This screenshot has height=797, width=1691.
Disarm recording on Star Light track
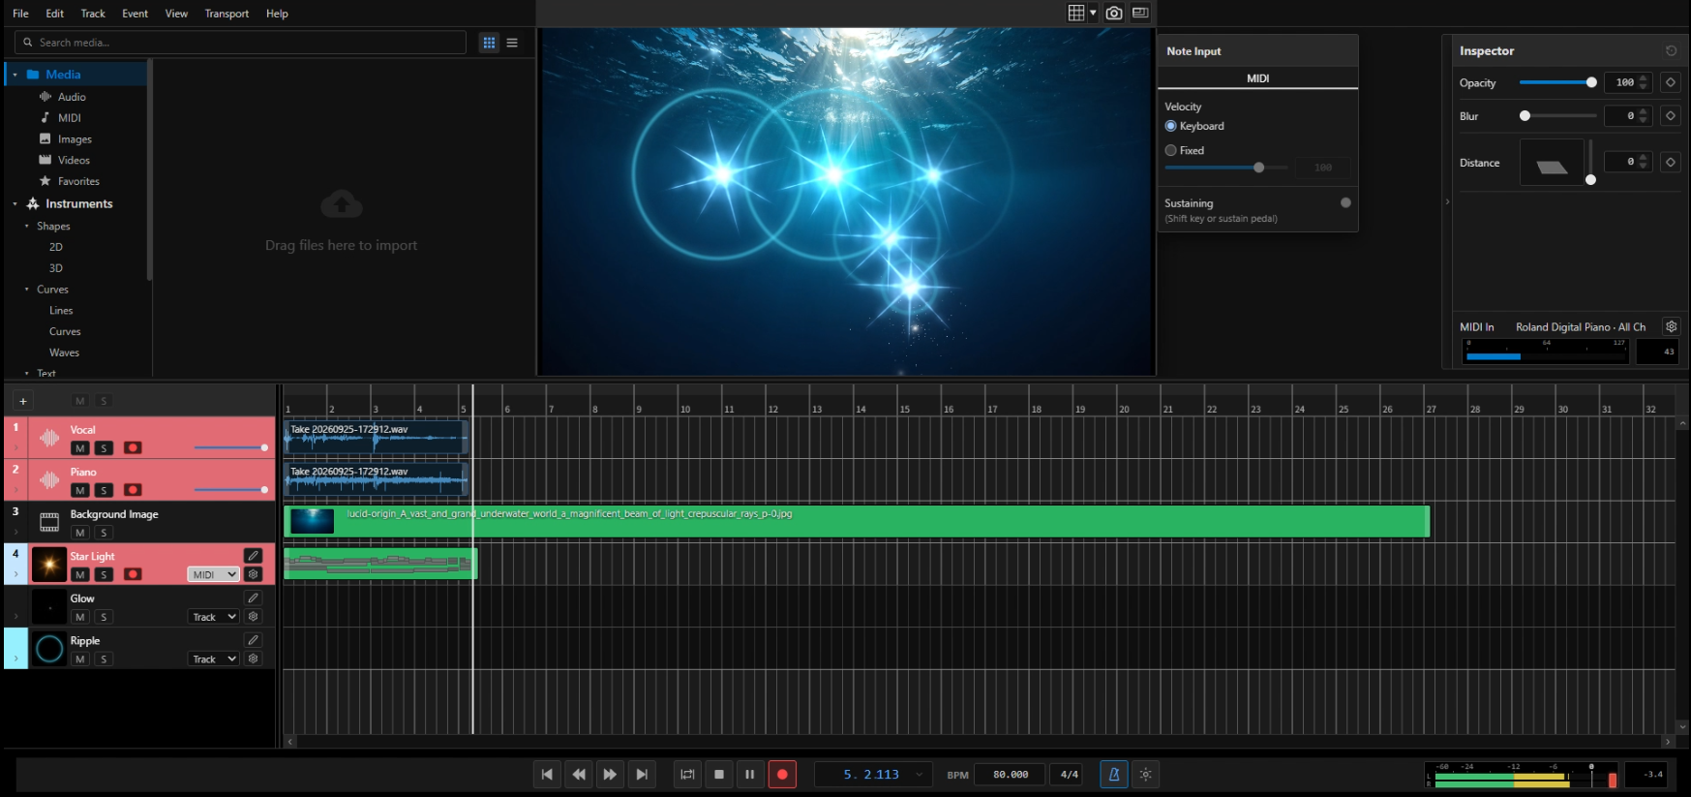click(x=133, y=574)
